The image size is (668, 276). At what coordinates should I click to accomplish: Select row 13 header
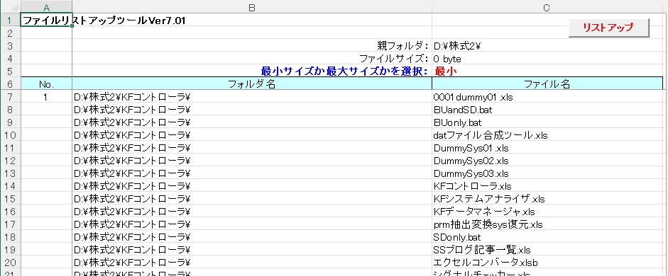click(10, 173)
